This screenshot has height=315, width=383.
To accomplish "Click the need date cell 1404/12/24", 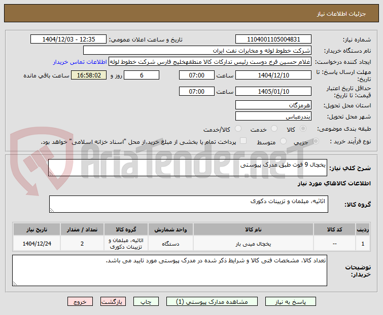I will (37, 244).
